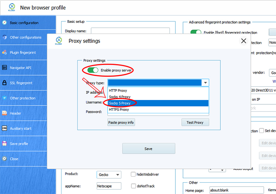The width and height of the screenshot is (276, 194).
Task: Click the Basic configuration compass icon
Action: (x=5, y=22)
